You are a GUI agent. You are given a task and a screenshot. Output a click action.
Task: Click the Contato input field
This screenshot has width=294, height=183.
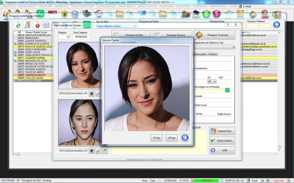(x=213, y=100)
